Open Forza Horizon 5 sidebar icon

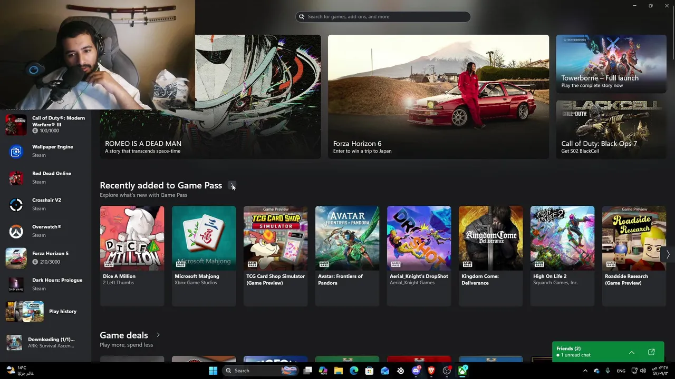point(16,258)
